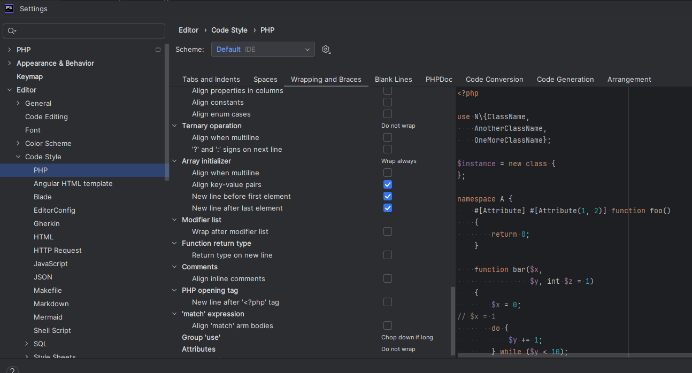The image size is (692, 373).
Task: Click the small icon beside PHP tree item
Action: [x=158, y=50]
